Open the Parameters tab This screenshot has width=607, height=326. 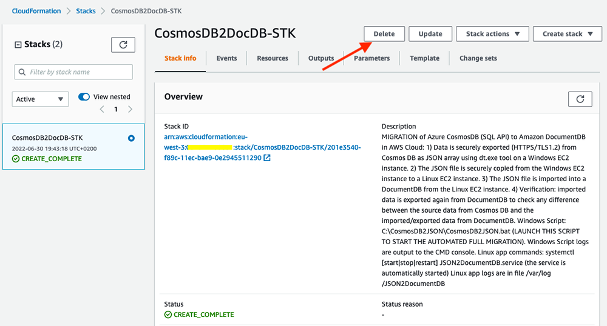click(x=371, y=58)
